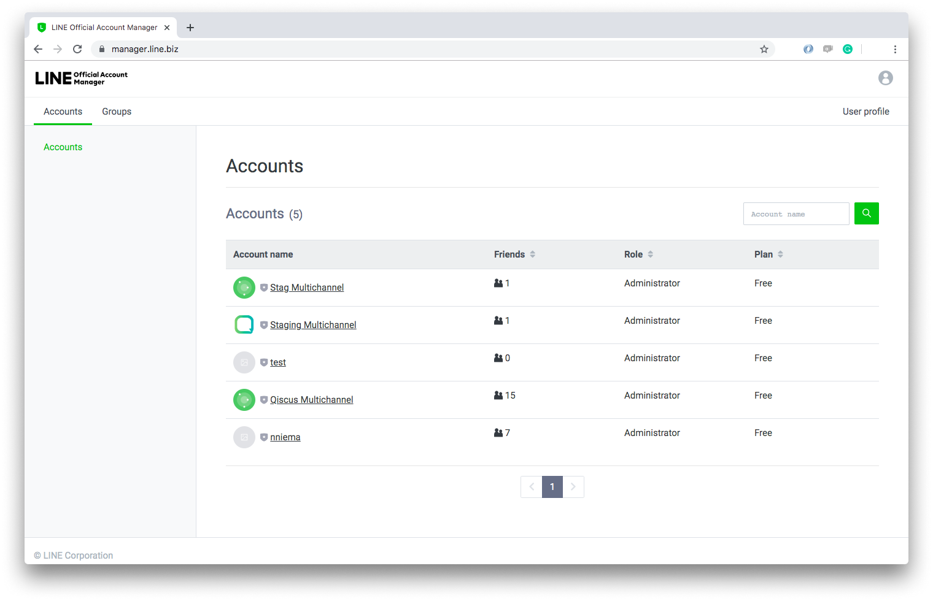Viewport: 933px width, 601px height.
Task: Go back in browser history
Action: click(x=38, y=49)
